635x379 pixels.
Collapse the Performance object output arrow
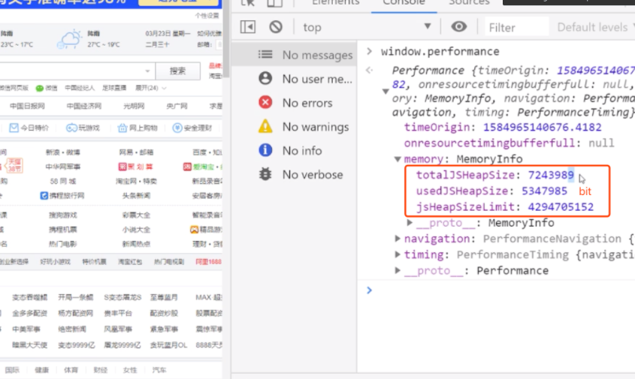pyautogui.click(x=386, y=92)
